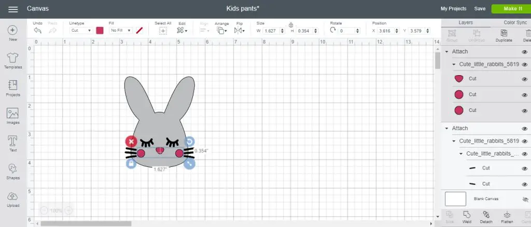The width and height of the screenshot is (531, 227).
Task: Undo the last action
Action: tap(37, 31)
